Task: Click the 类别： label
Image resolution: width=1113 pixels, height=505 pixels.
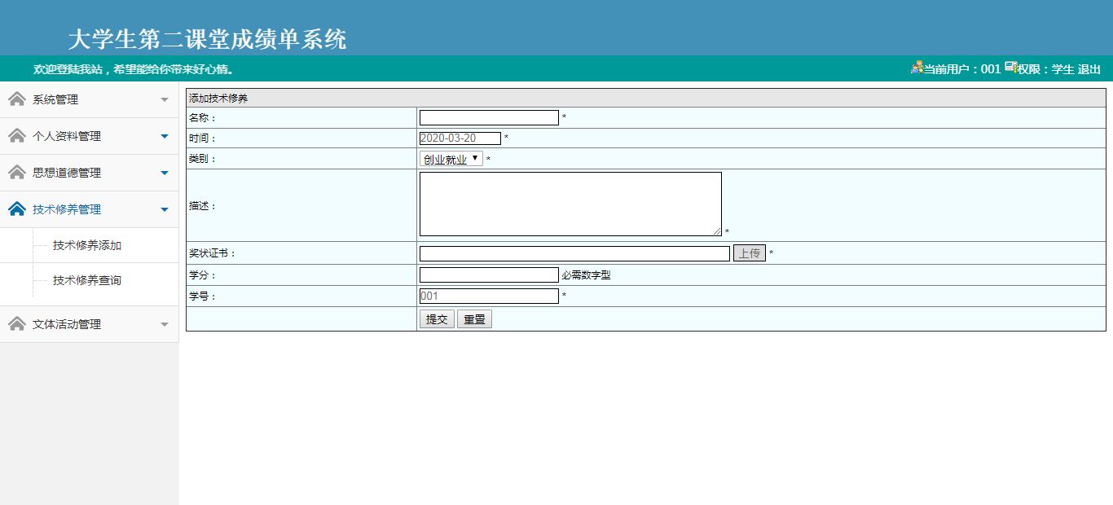Action: click(203, 159)
